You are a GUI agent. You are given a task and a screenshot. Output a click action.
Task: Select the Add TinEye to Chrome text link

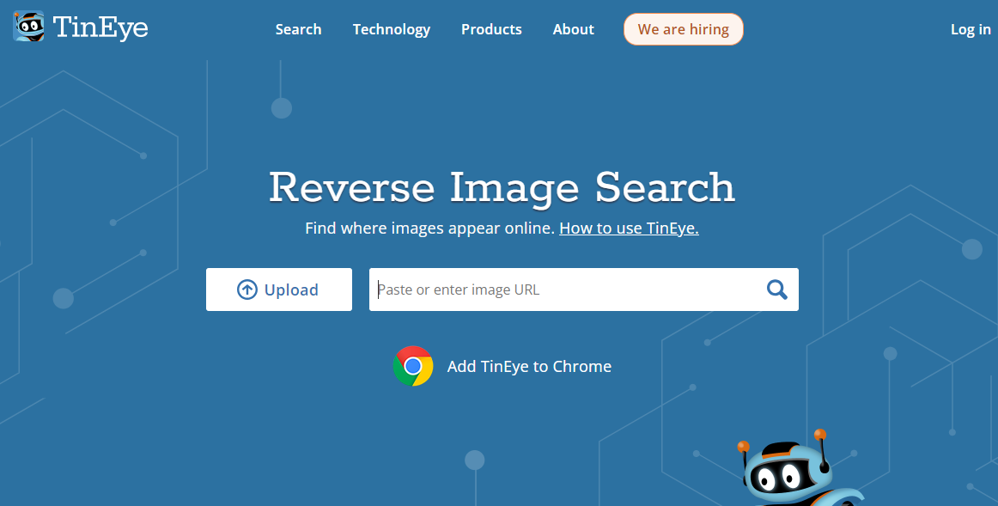pos(529,366)
